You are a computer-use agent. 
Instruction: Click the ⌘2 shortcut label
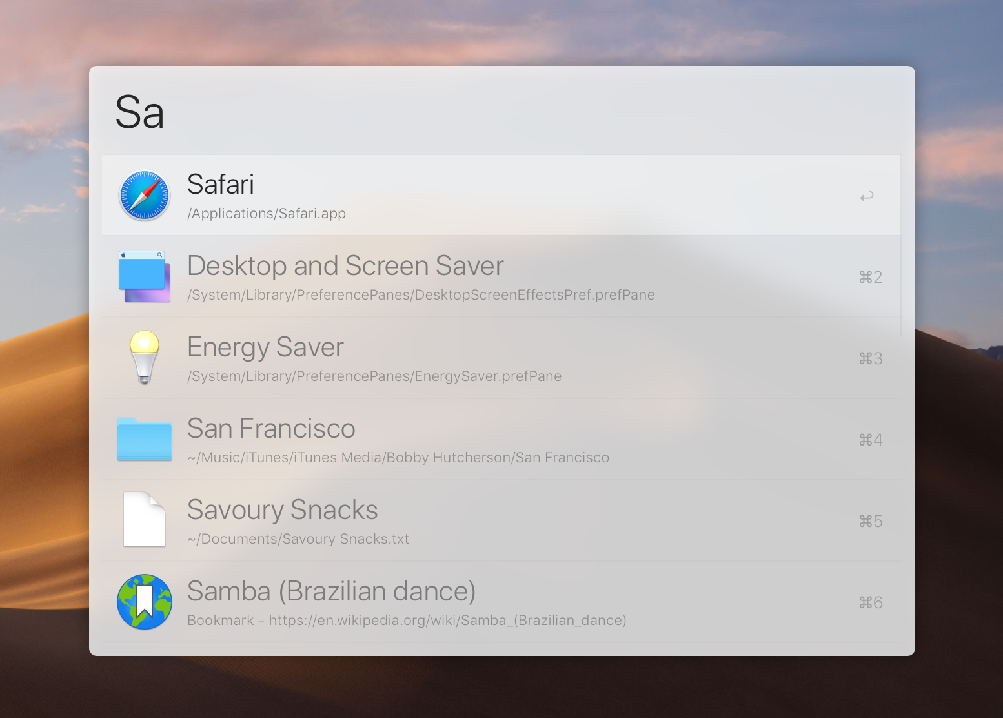click(x=871, y=277)
